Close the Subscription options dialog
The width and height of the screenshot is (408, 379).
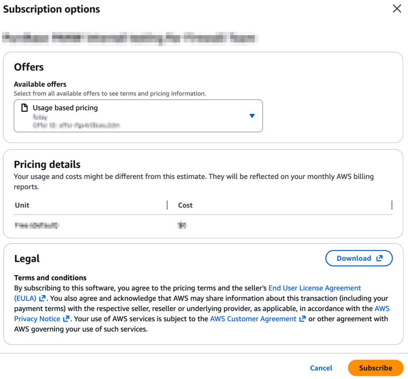click(x=397, y=8)
